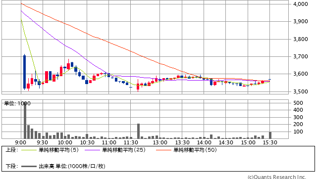
Task: Click the Quants Research Inc. copyright text
Action: pyautogui.click(x=277, y=177)
